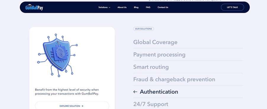Image resolution: width=267 pixels, height=109 pixels.
Task: Open the About Us page
Action: 122,7
